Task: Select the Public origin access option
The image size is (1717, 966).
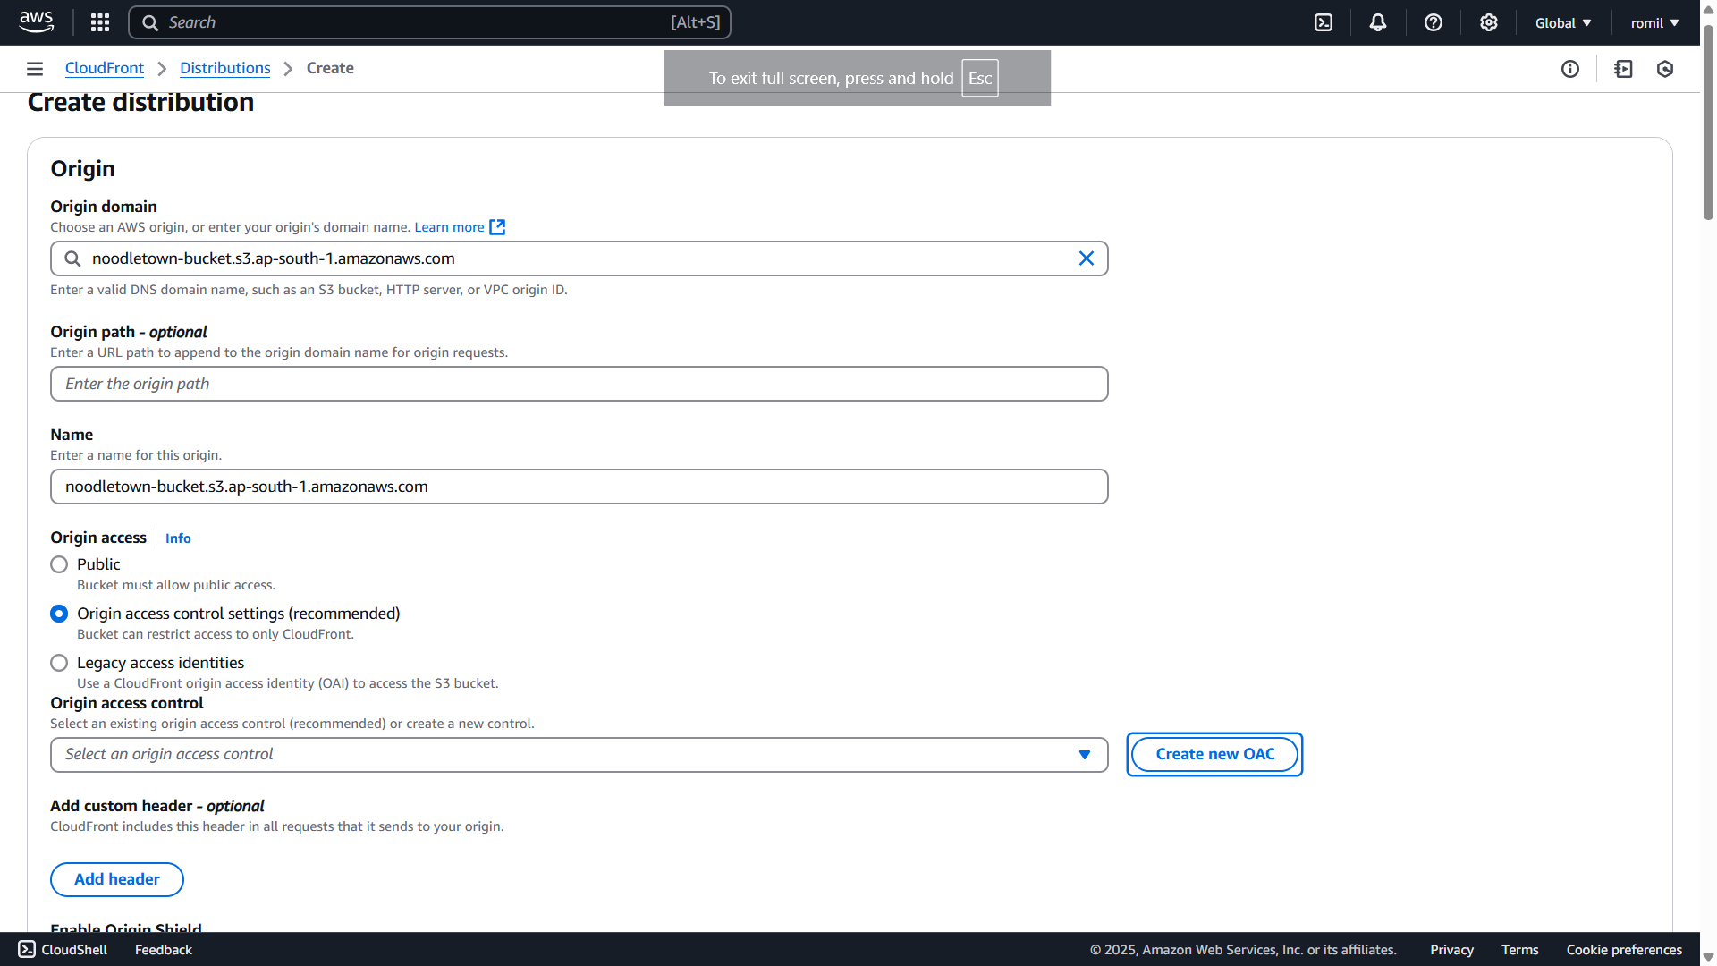Action: [59, 564]
